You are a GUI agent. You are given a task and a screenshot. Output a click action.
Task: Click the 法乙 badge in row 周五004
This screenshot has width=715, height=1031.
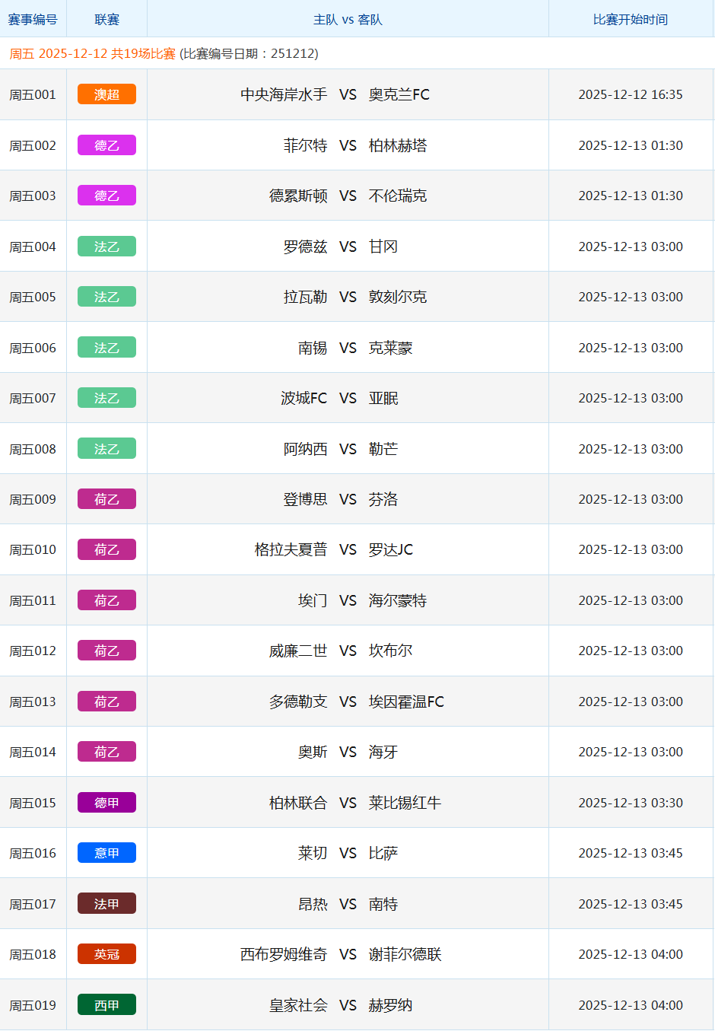point(106,247)
